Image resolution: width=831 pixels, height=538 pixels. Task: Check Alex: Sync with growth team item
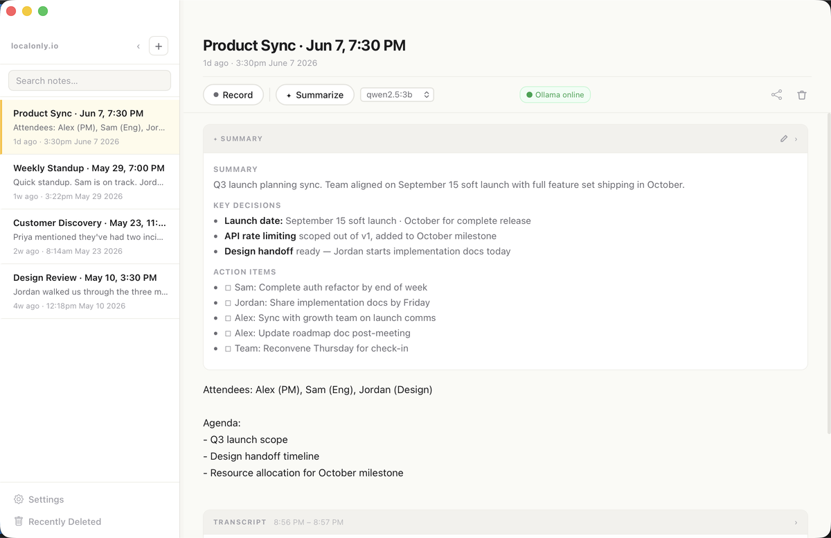[228, 318]
